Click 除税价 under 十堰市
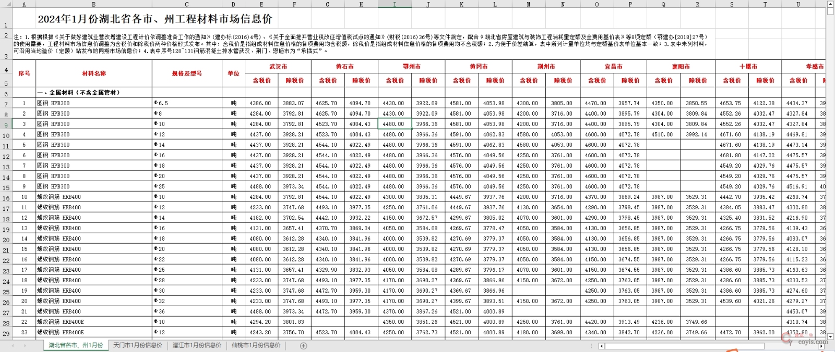Screen dimensions: 835x352 (765, 80)
